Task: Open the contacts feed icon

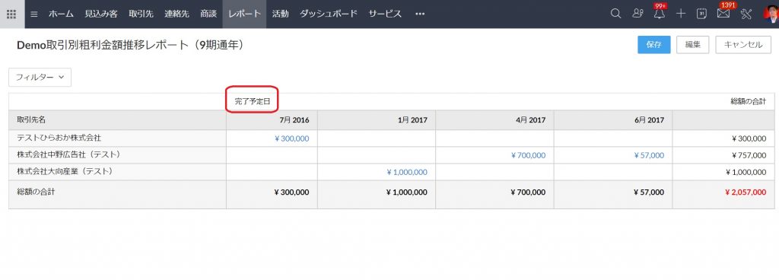Action: pyautogui.click(x=638, y=14)
